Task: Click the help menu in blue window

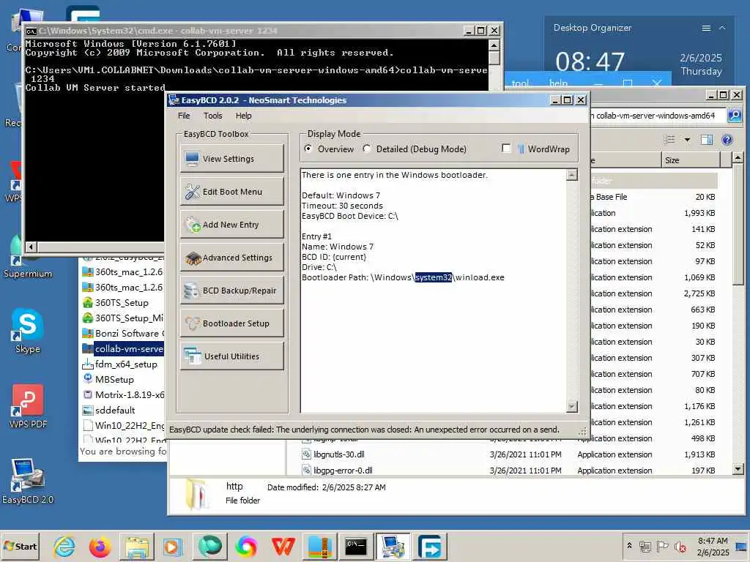Action: pos(558,83)
